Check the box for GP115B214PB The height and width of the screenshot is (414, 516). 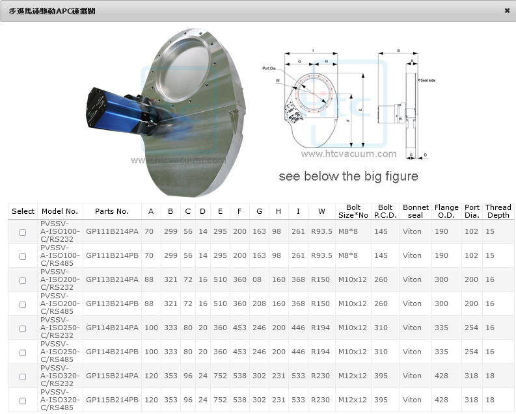tap(23, 401)
